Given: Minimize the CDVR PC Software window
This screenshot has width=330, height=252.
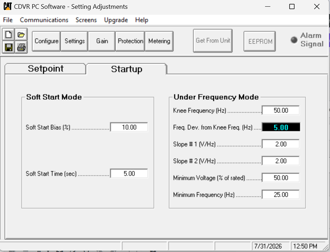Looking at the screenshot, I should pos(268,7).
